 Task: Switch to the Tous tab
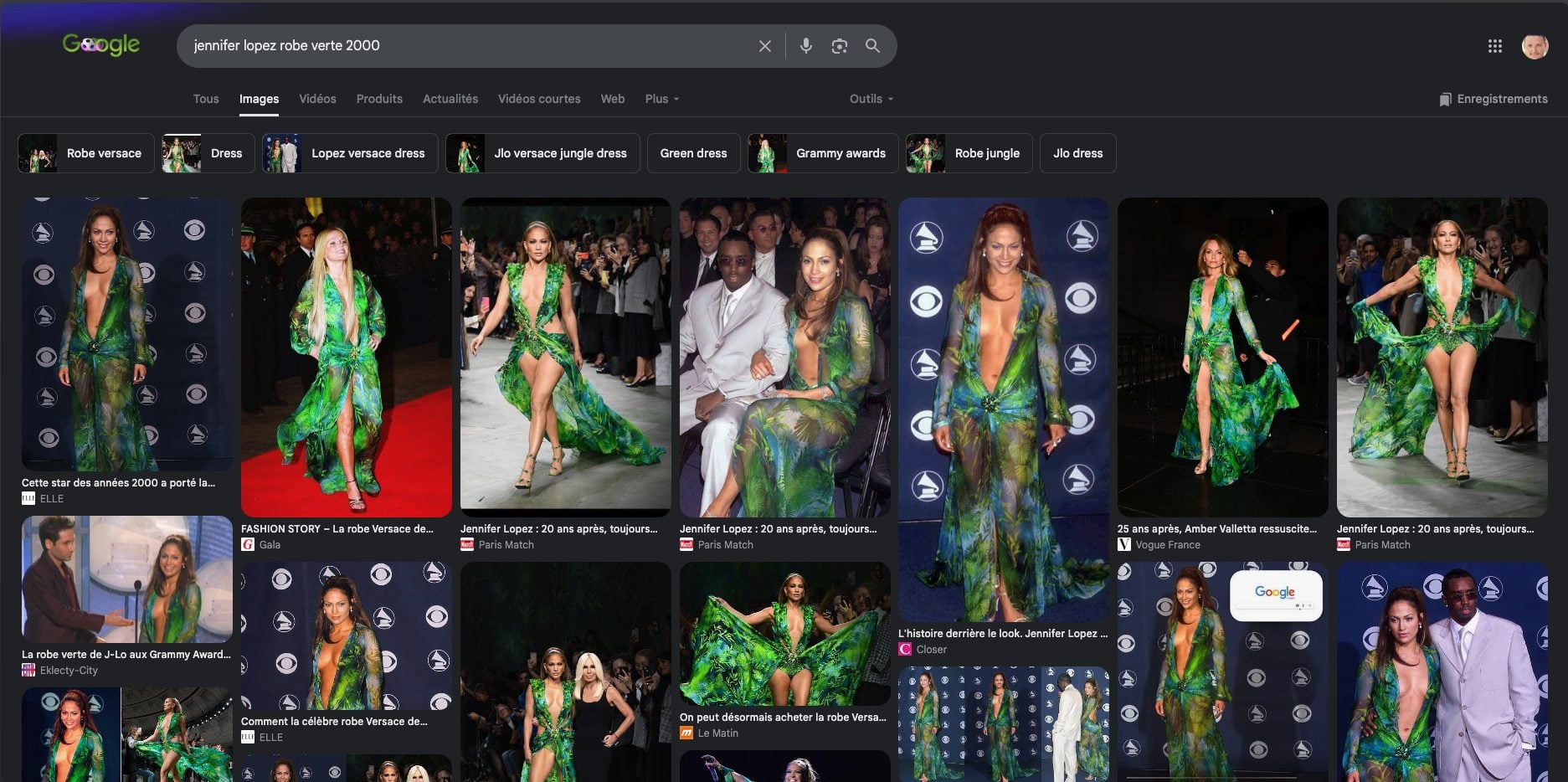click(206, 99)
